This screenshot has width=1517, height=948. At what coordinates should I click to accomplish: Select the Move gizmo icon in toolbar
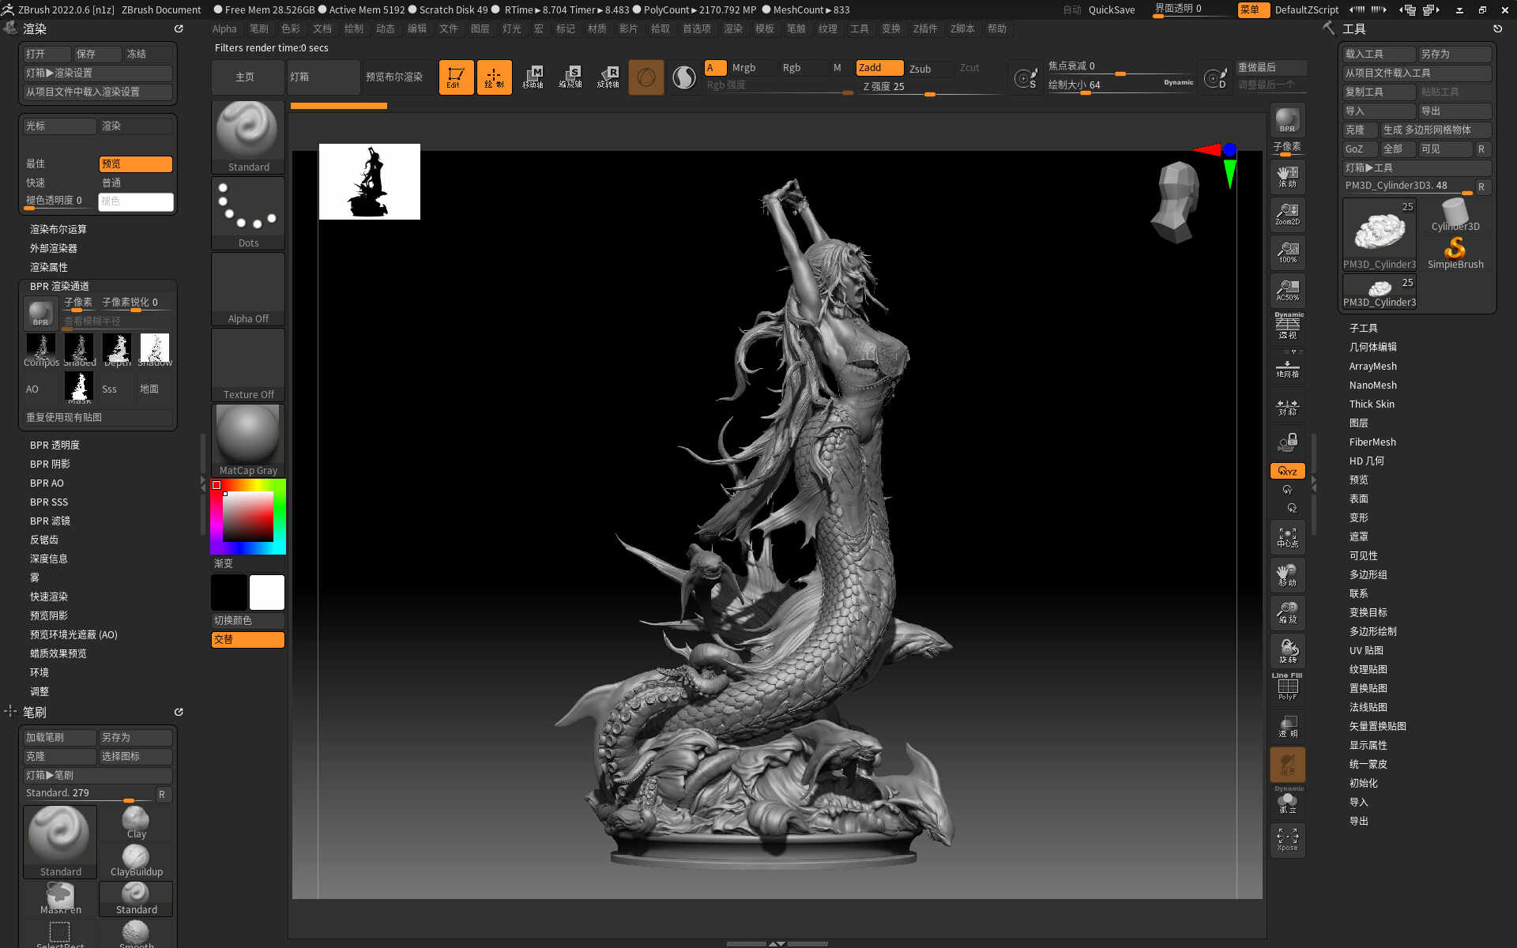click(533, 77)
